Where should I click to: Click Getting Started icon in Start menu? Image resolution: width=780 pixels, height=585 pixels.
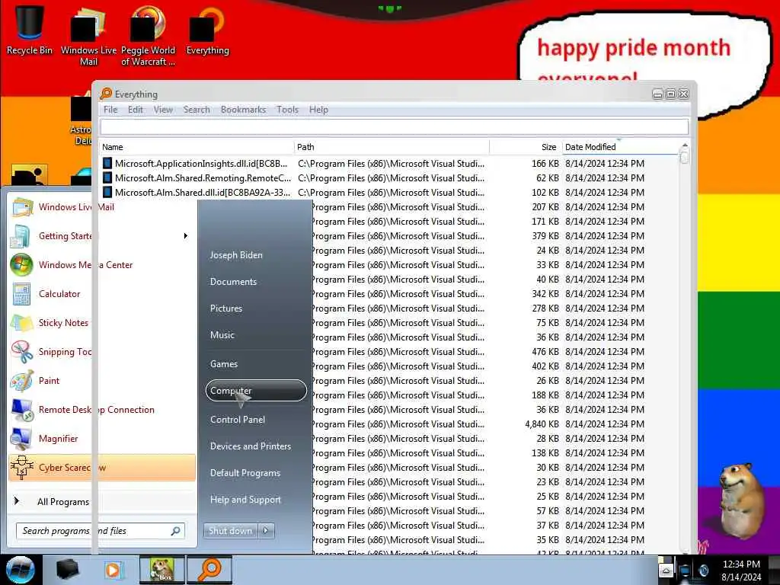coord(21,236)
